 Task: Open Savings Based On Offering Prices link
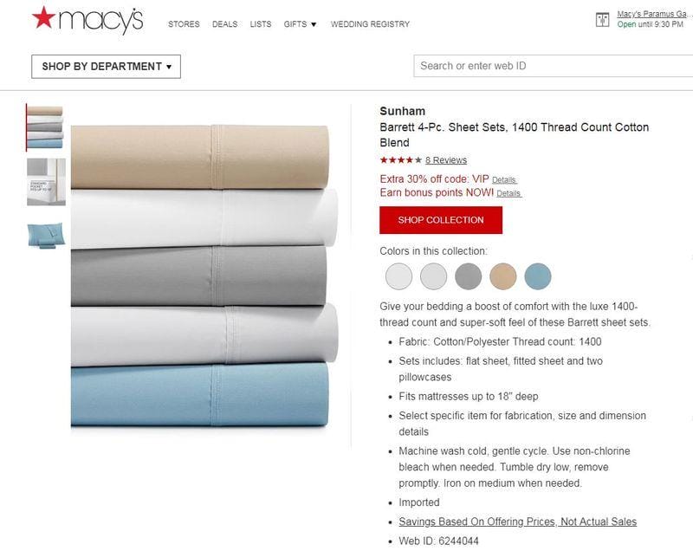(x=517, y=522)
